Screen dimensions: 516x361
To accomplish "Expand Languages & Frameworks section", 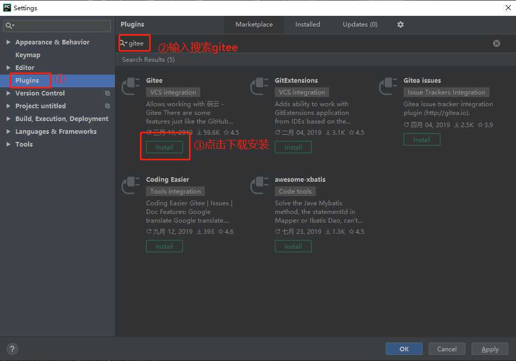I will click(8, 132).
